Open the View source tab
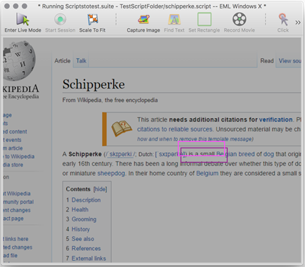 [x=290, y=61]
